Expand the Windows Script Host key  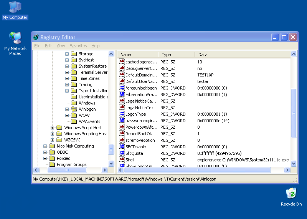(x=53, y=128)
